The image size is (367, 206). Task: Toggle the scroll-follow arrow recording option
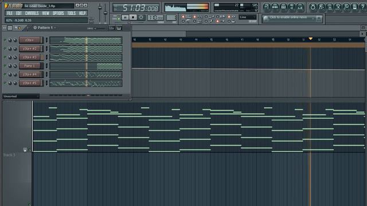217,21
